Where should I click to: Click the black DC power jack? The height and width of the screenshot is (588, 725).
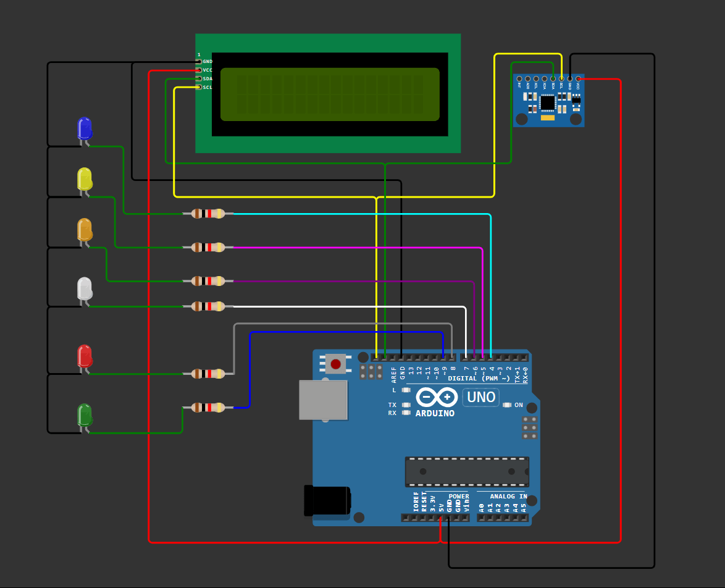(x=327, y=500)
